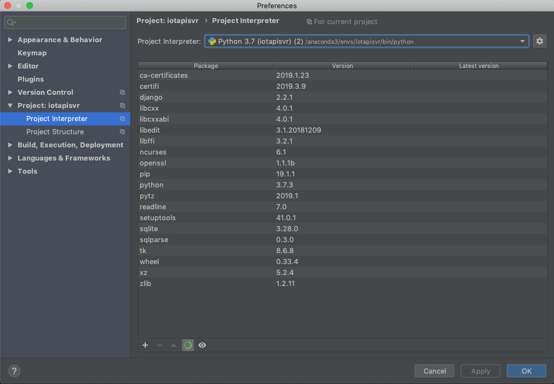Select the readline package row
The height and width of the screenshot is (384, 554).
tap(342, 207)
